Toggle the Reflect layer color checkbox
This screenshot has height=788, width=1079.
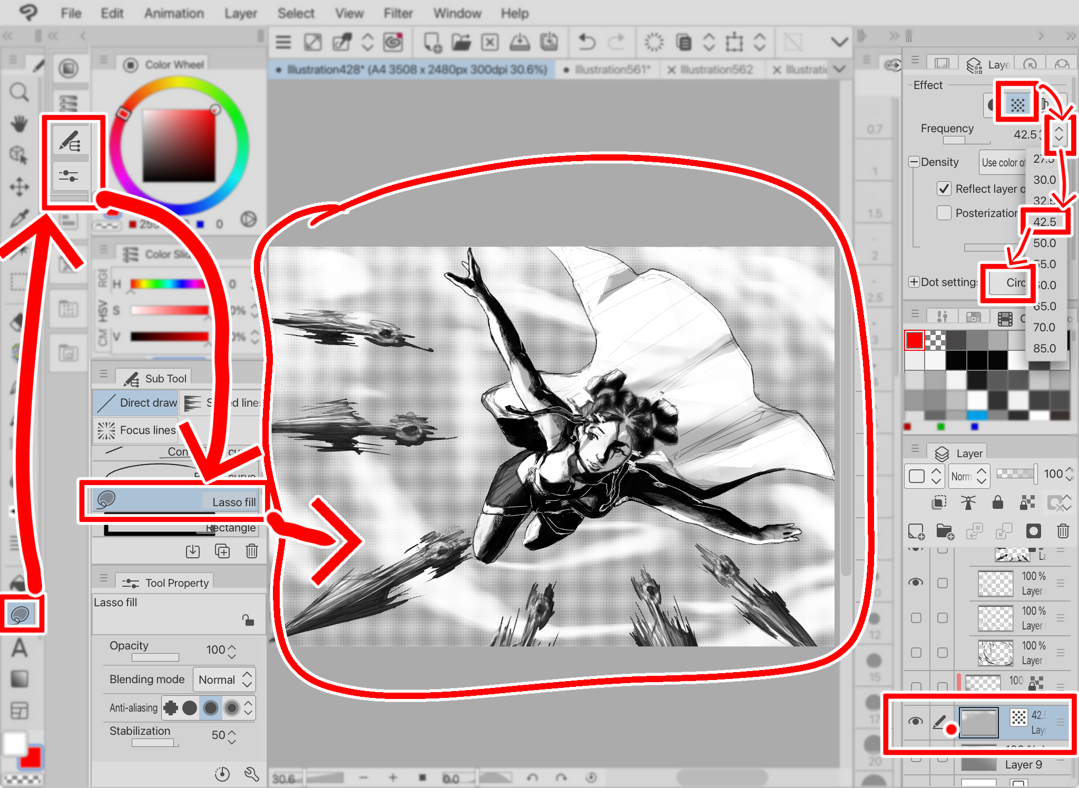coord(944,189)
